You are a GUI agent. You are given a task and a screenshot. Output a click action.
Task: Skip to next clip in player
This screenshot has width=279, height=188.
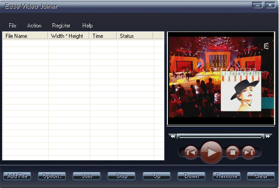point(248,152)
